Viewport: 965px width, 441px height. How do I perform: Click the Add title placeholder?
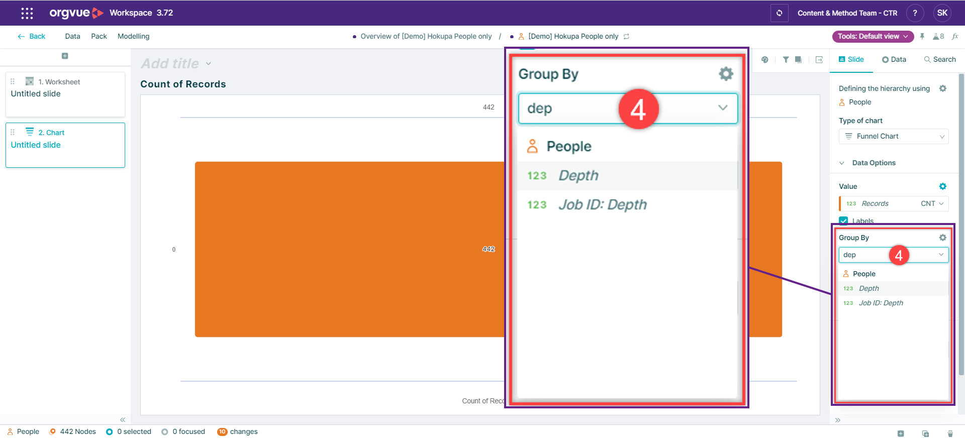point(170,64)
